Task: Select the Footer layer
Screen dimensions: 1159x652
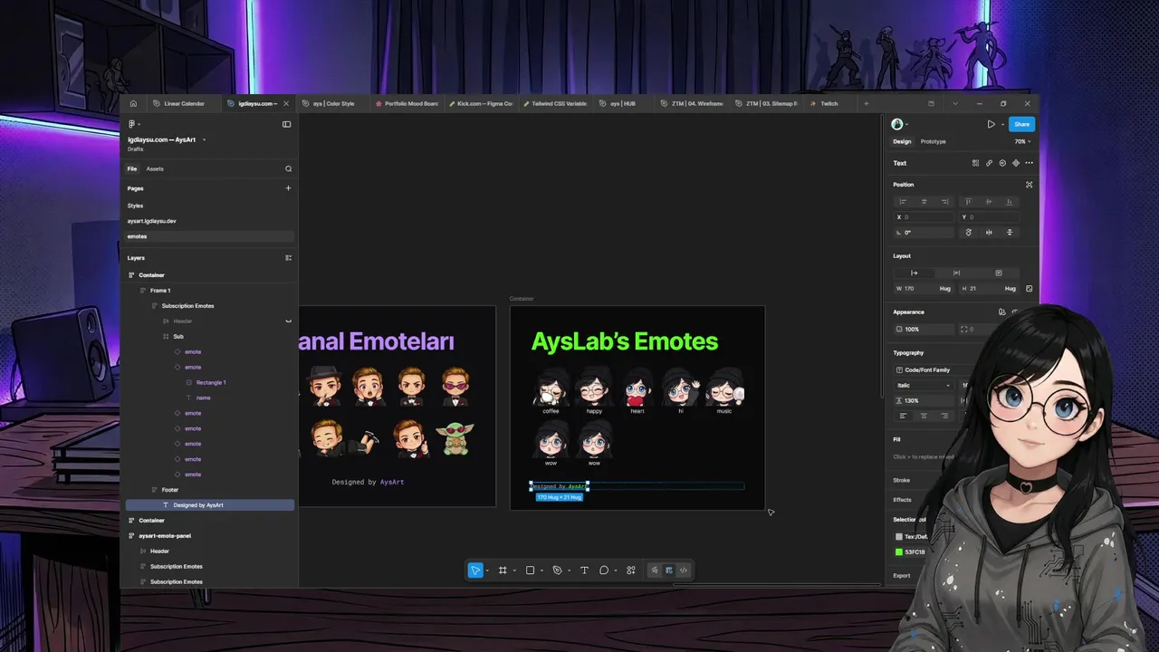Action: pyautogui.click(x=170, y=490)
